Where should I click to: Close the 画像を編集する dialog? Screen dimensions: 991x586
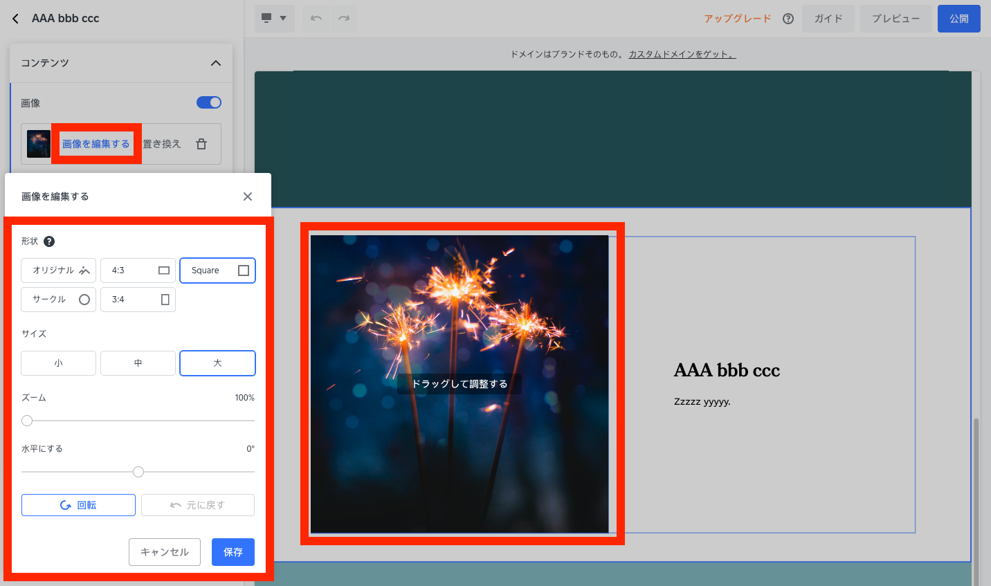point(248,196)
